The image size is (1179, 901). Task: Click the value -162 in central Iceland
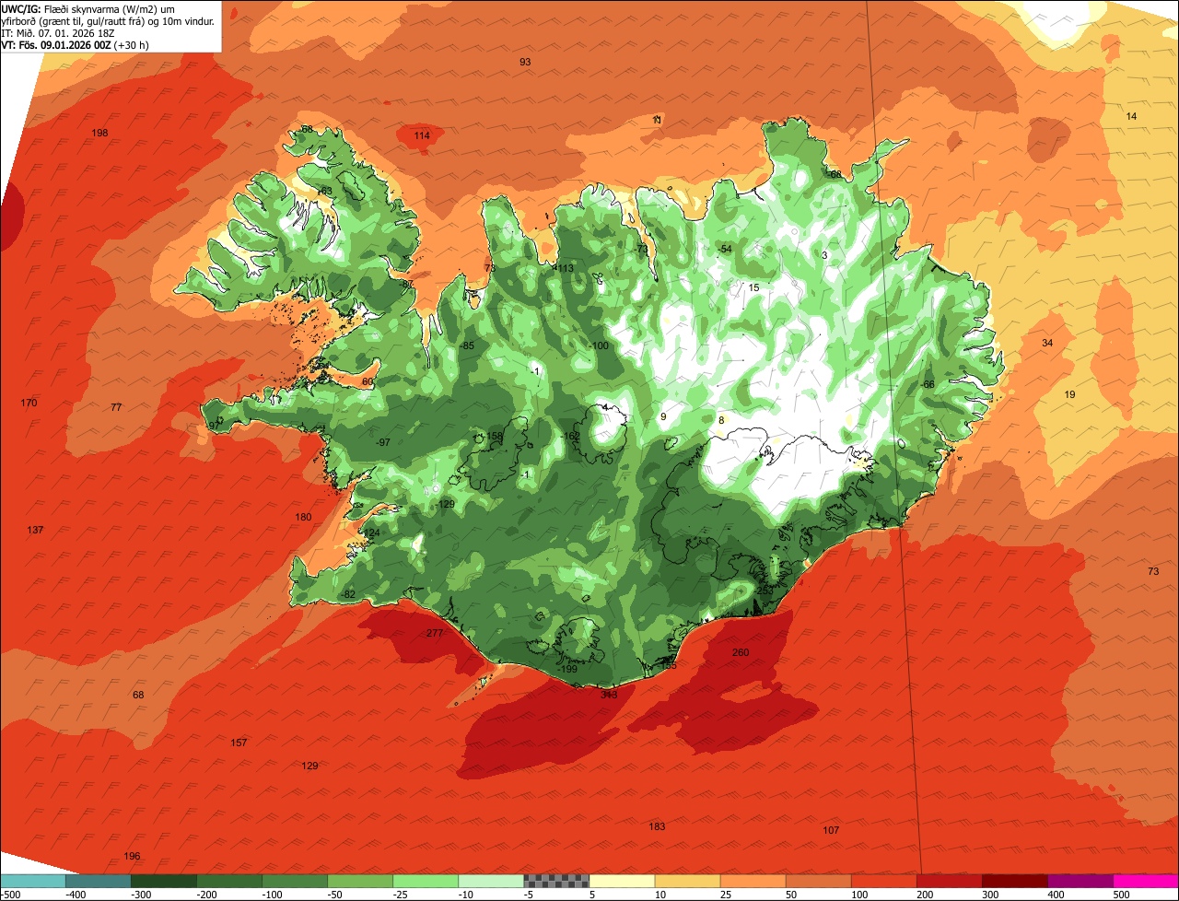point(570,436)
